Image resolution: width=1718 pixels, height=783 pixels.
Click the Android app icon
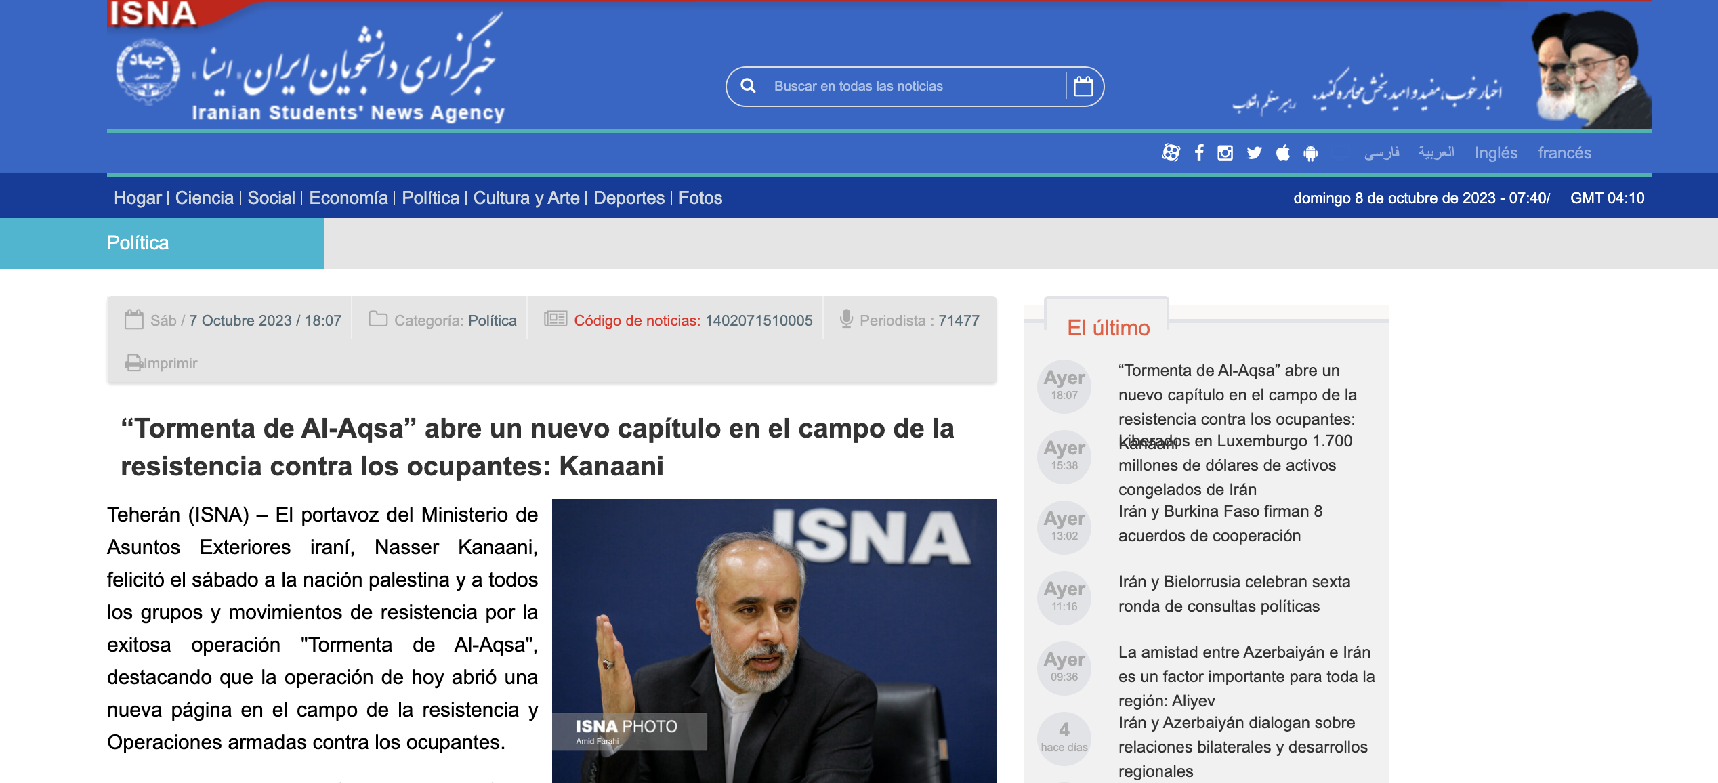pos(1311,154)
